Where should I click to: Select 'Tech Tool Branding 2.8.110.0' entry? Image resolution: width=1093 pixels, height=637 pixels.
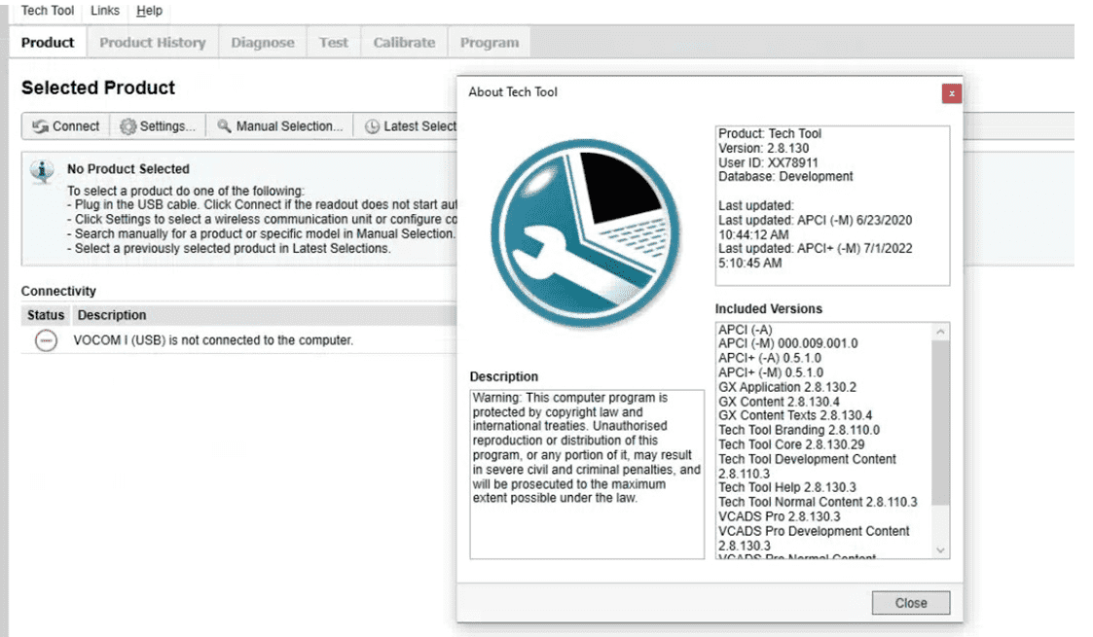pyautogui.click(x=799, y=430)
